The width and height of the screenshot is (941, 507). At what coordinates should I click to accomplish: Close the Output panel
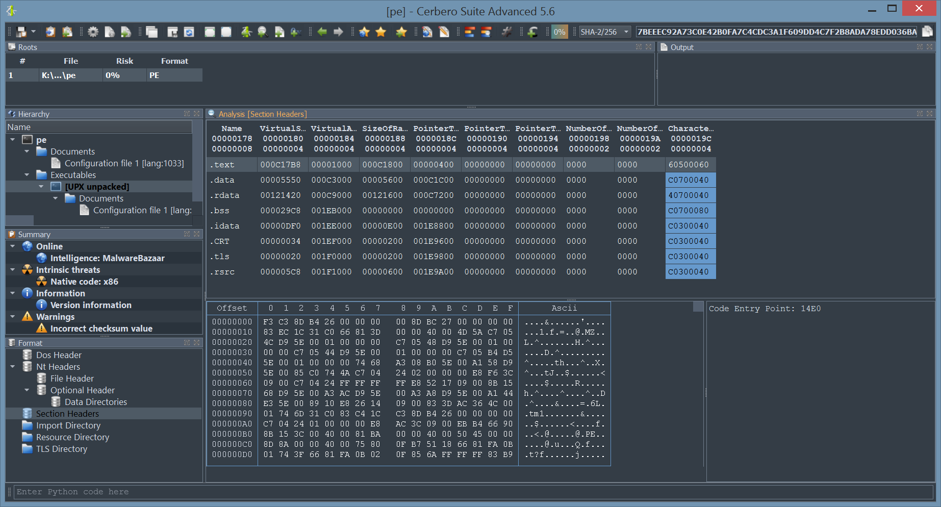929,47
